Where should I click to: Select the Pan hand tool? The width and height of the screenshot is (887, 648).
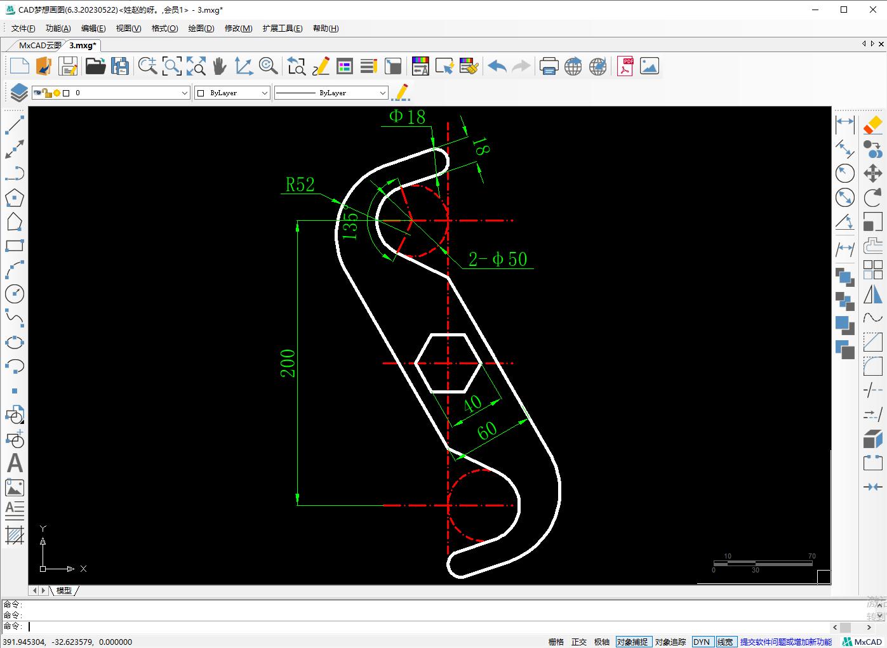pos(220,66)
